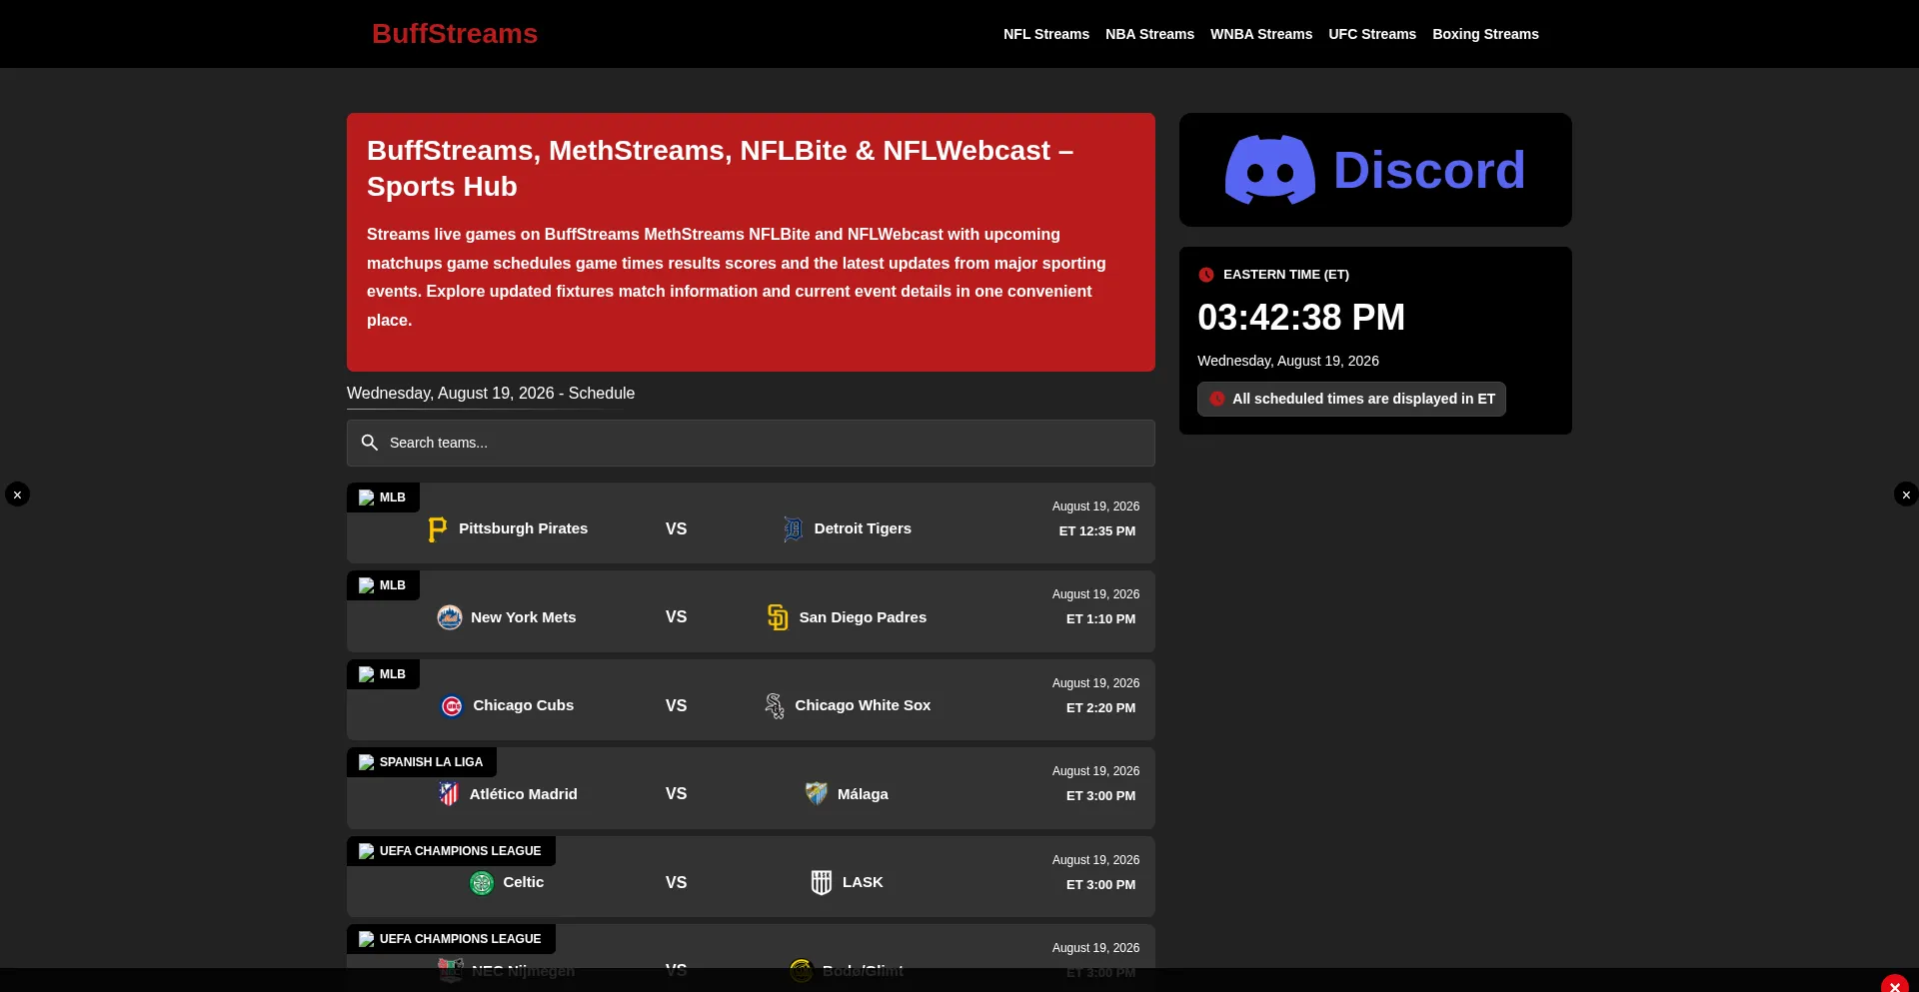
Task: Click Wednesday schedule date heading
Action: [491, 394]
